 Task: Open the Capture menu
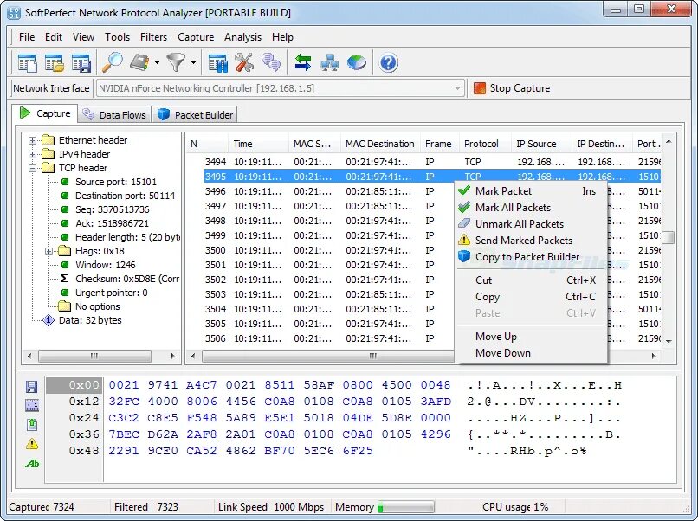196,37
